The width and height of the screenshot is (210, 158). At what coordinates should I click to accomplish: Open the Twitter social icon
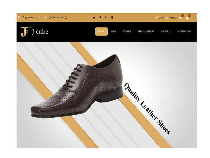click(94, 18)
